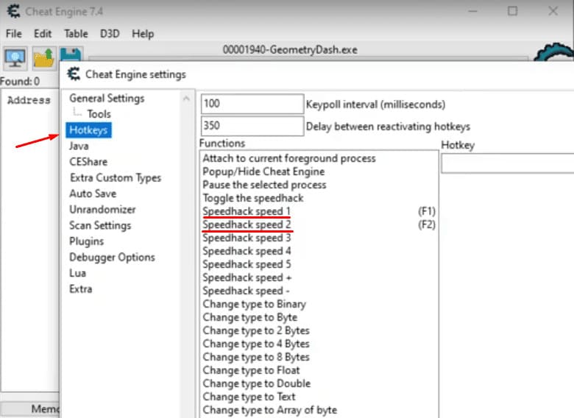
Task: Open the Scan Settings page
Action: [100, 225]
